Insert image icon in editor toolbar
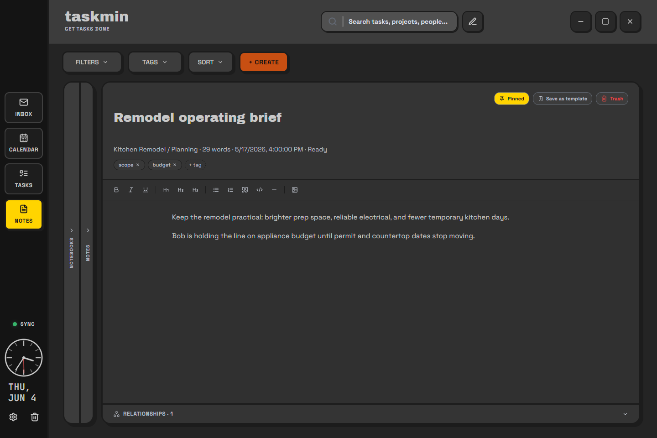The width and height of the screenshot is (657, 438). pos(295,190)
